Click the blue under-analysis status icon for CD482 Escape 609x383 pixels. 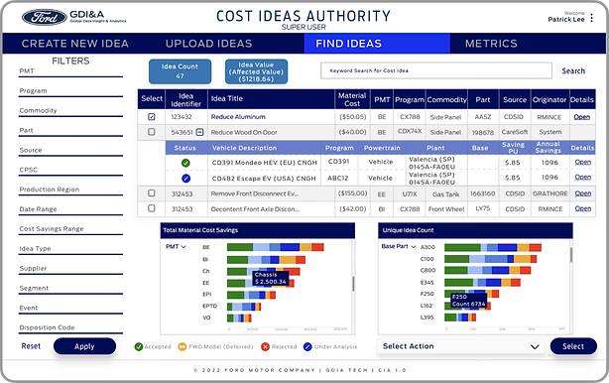coord(186,179)
